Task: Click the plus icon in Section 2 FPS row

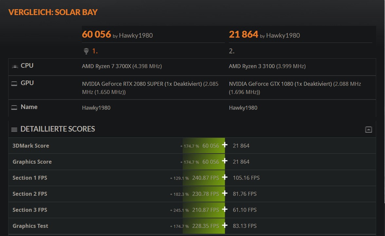Action: pos(225,193)
